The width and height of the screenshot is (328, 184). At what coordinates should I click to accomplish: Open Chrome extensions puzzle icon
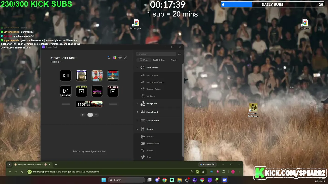point(224,172)
